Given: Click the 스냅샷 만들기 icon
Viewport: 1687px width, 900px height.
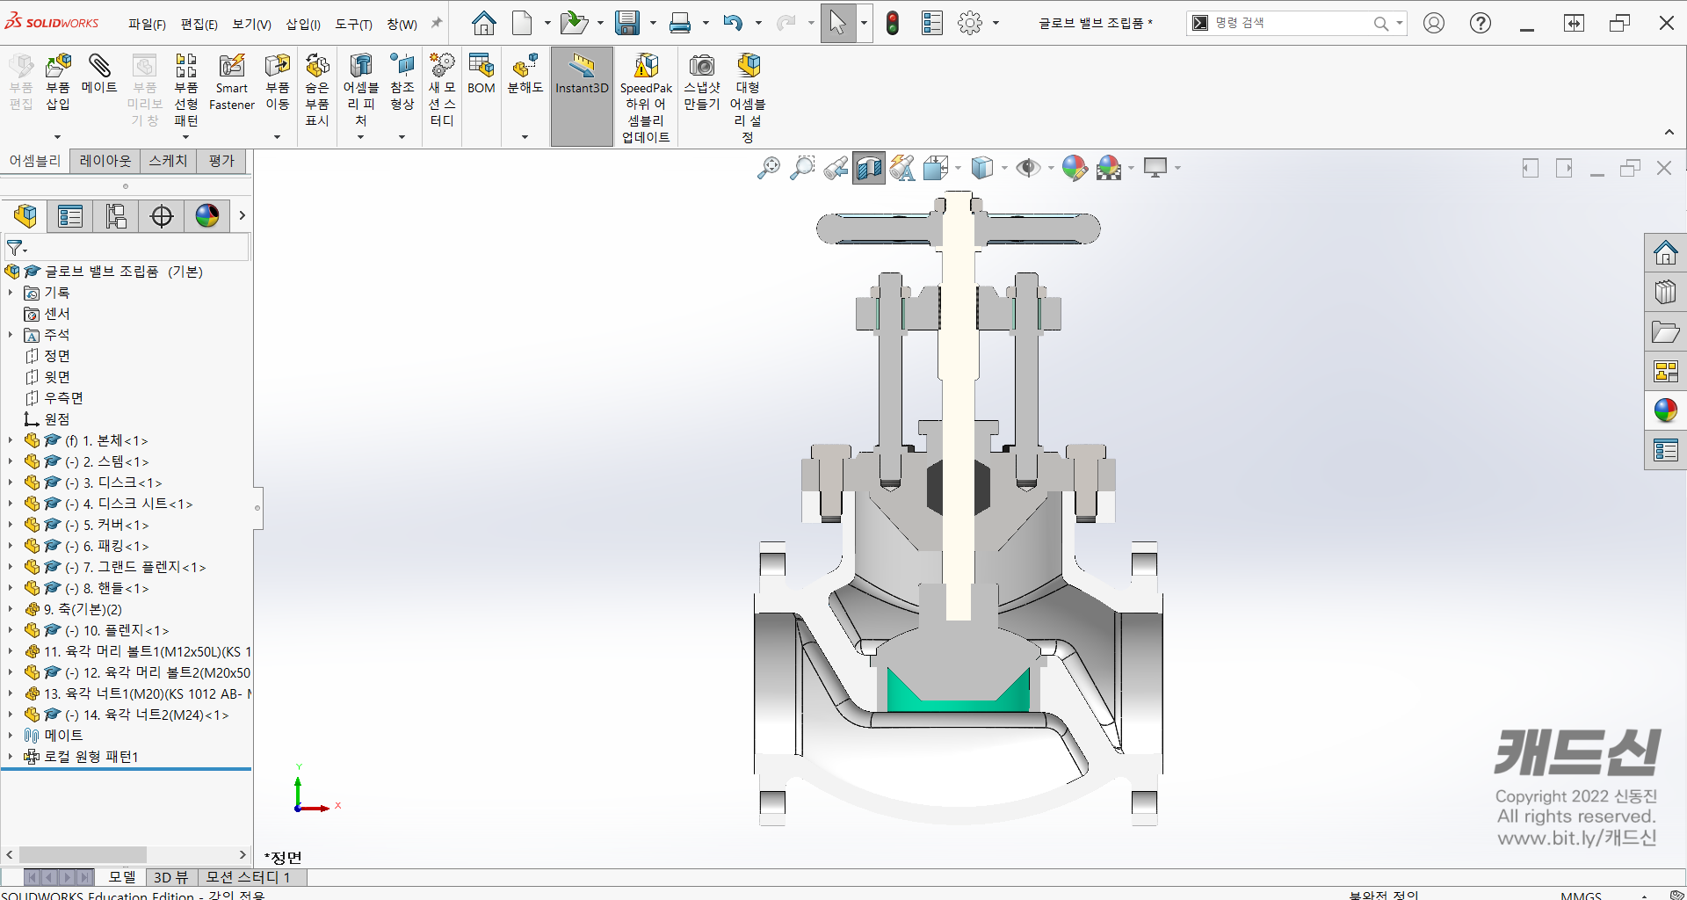Looking at the screenshot, I should [702, 66].
